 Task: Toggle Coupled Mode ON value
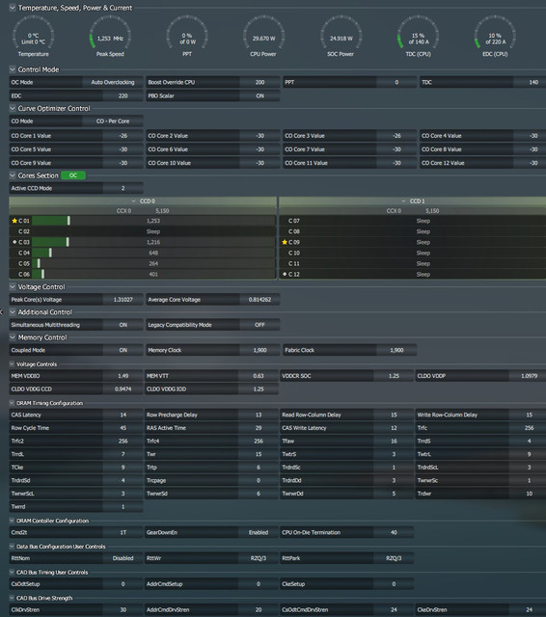click(123, 350)
